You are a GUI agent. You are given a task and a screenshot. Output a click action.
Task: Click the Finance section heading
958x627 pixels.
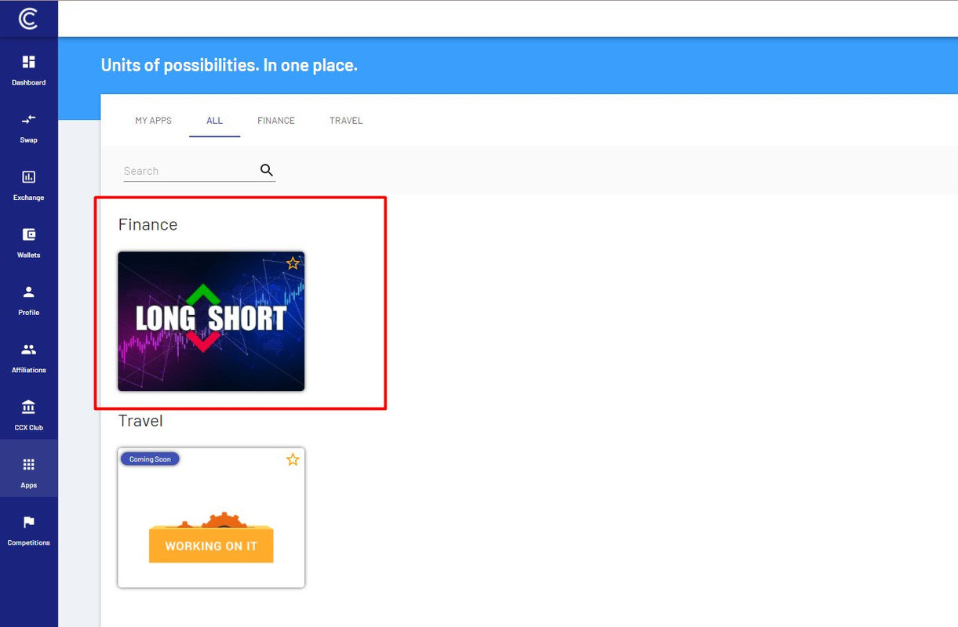point(148,224)
